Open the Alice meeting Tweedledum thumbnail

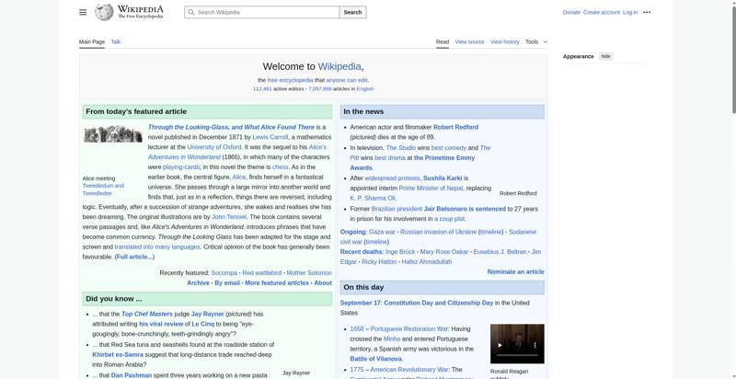click(x=113, y=134)
